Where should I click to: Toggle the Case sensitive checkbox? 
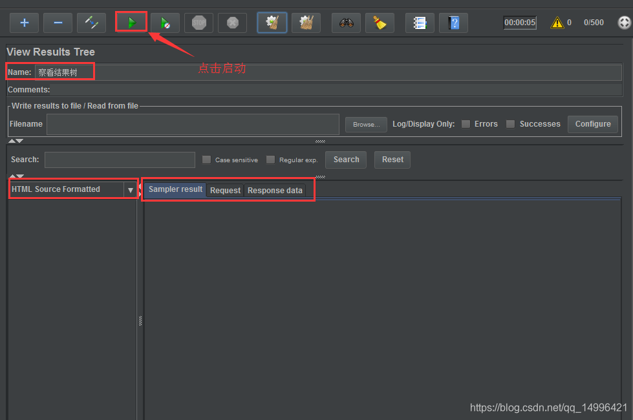[206, 160]
